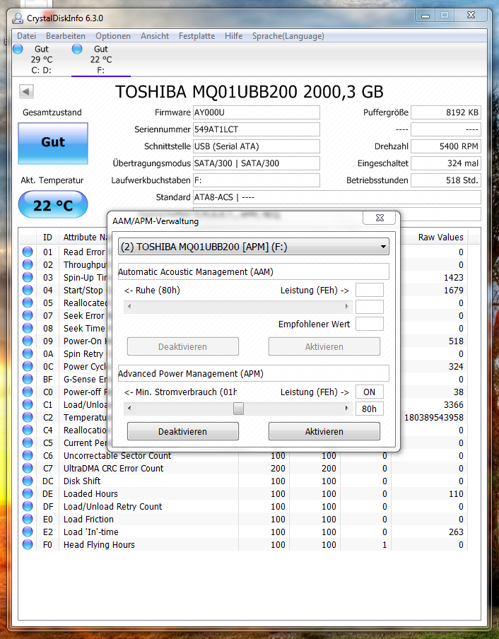
Task: Click the Temperature raw value 180389543958
Action: [x=434, y=417]
